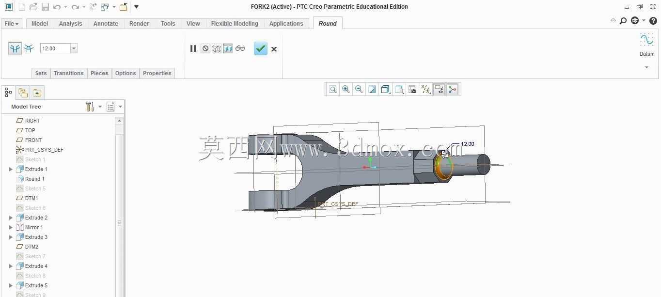Expand the Extrude 2 tree node
661x297 pixels.
point(11,218)
